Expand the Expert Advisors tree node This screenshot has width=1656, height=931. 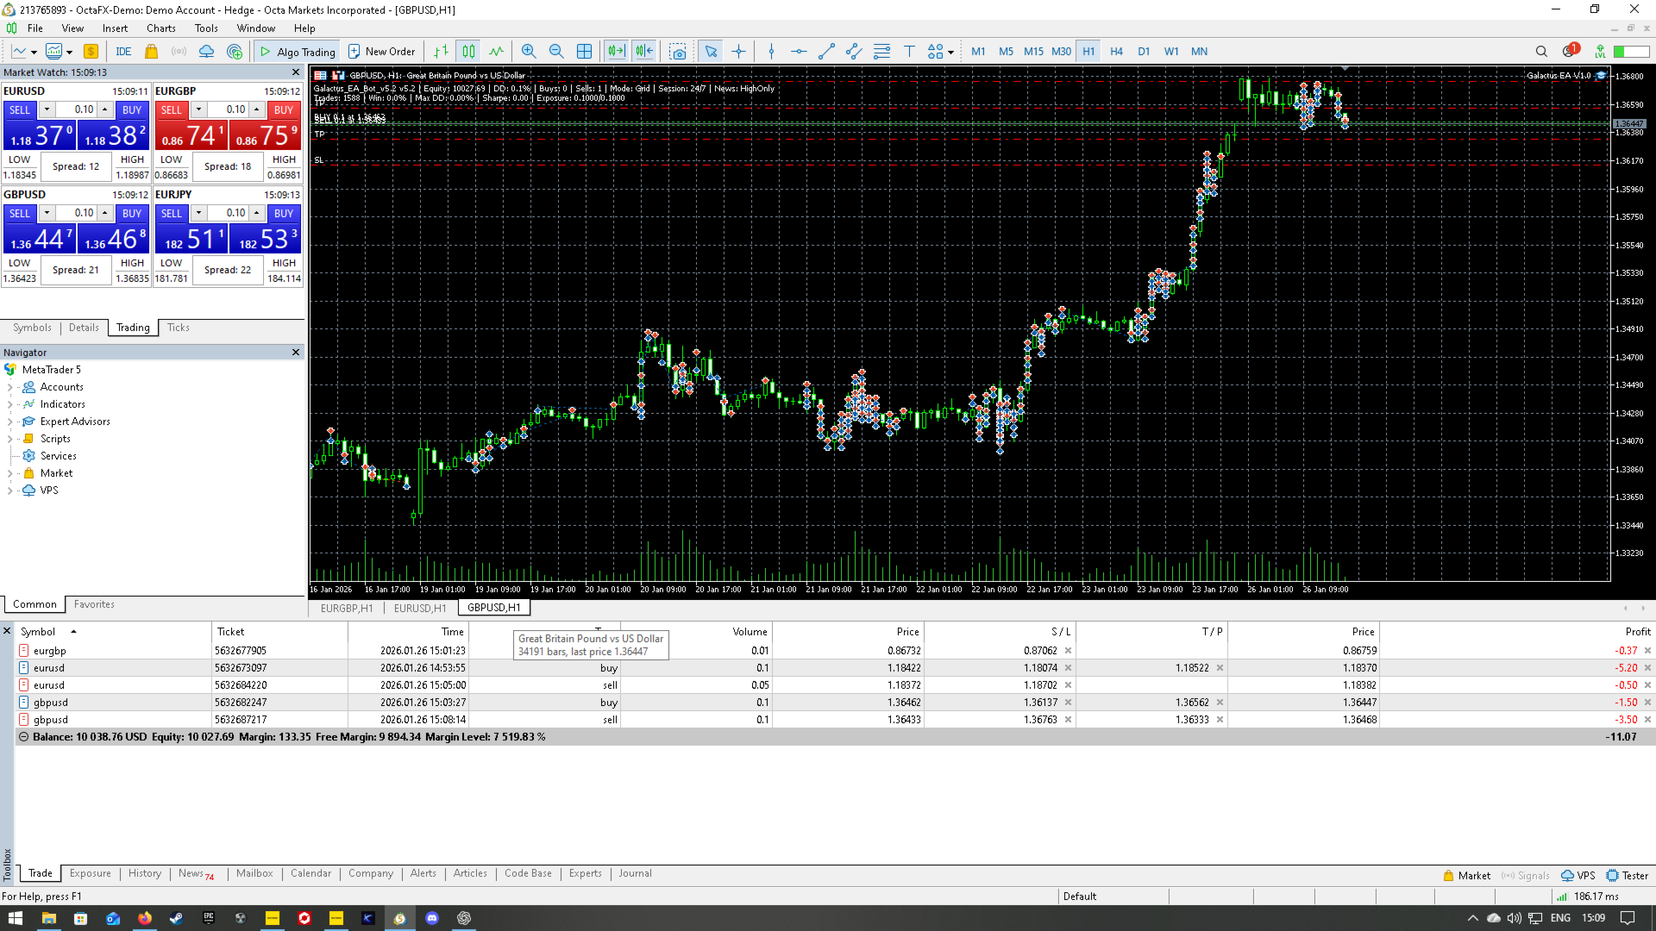click(9, 422)
